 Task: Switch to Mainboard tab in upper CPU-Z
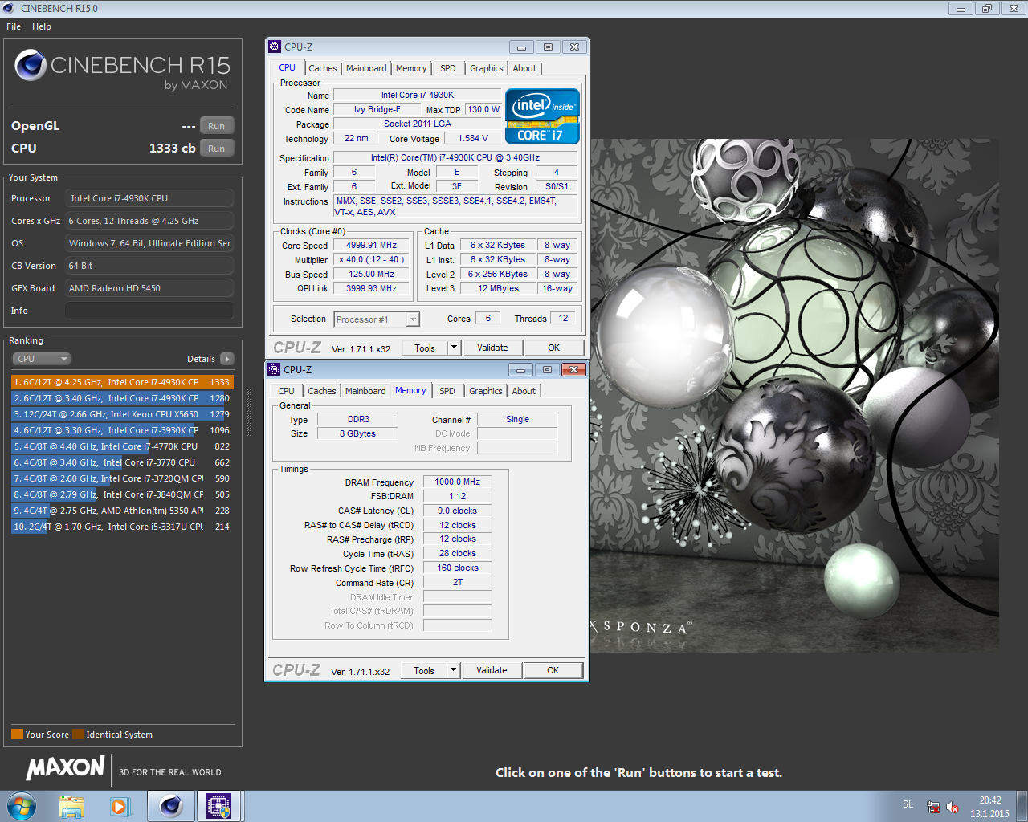pyautogui.click(x=366, y=69)
